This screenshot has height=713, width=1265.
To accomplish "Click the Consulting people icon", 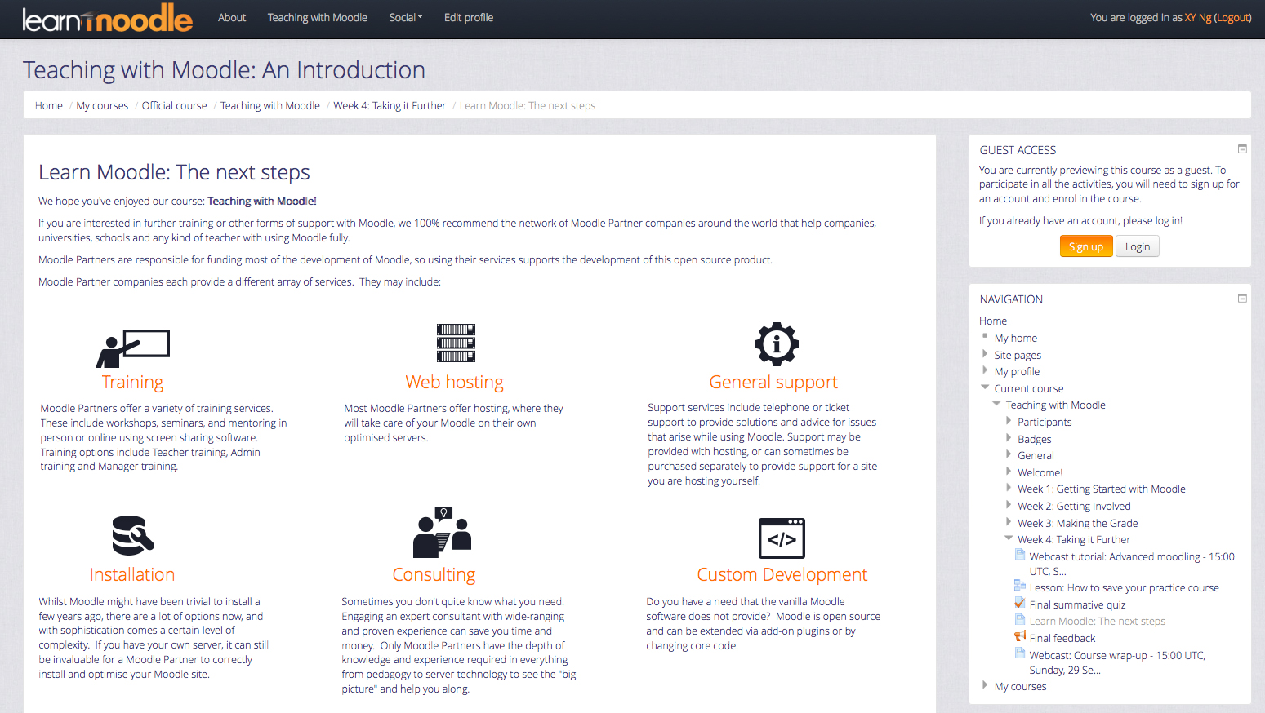I will [x=443, y=531].
